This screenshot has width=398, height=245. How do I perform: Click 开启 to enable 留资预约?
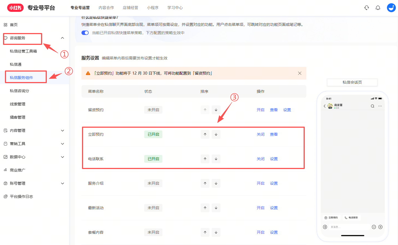260,110
